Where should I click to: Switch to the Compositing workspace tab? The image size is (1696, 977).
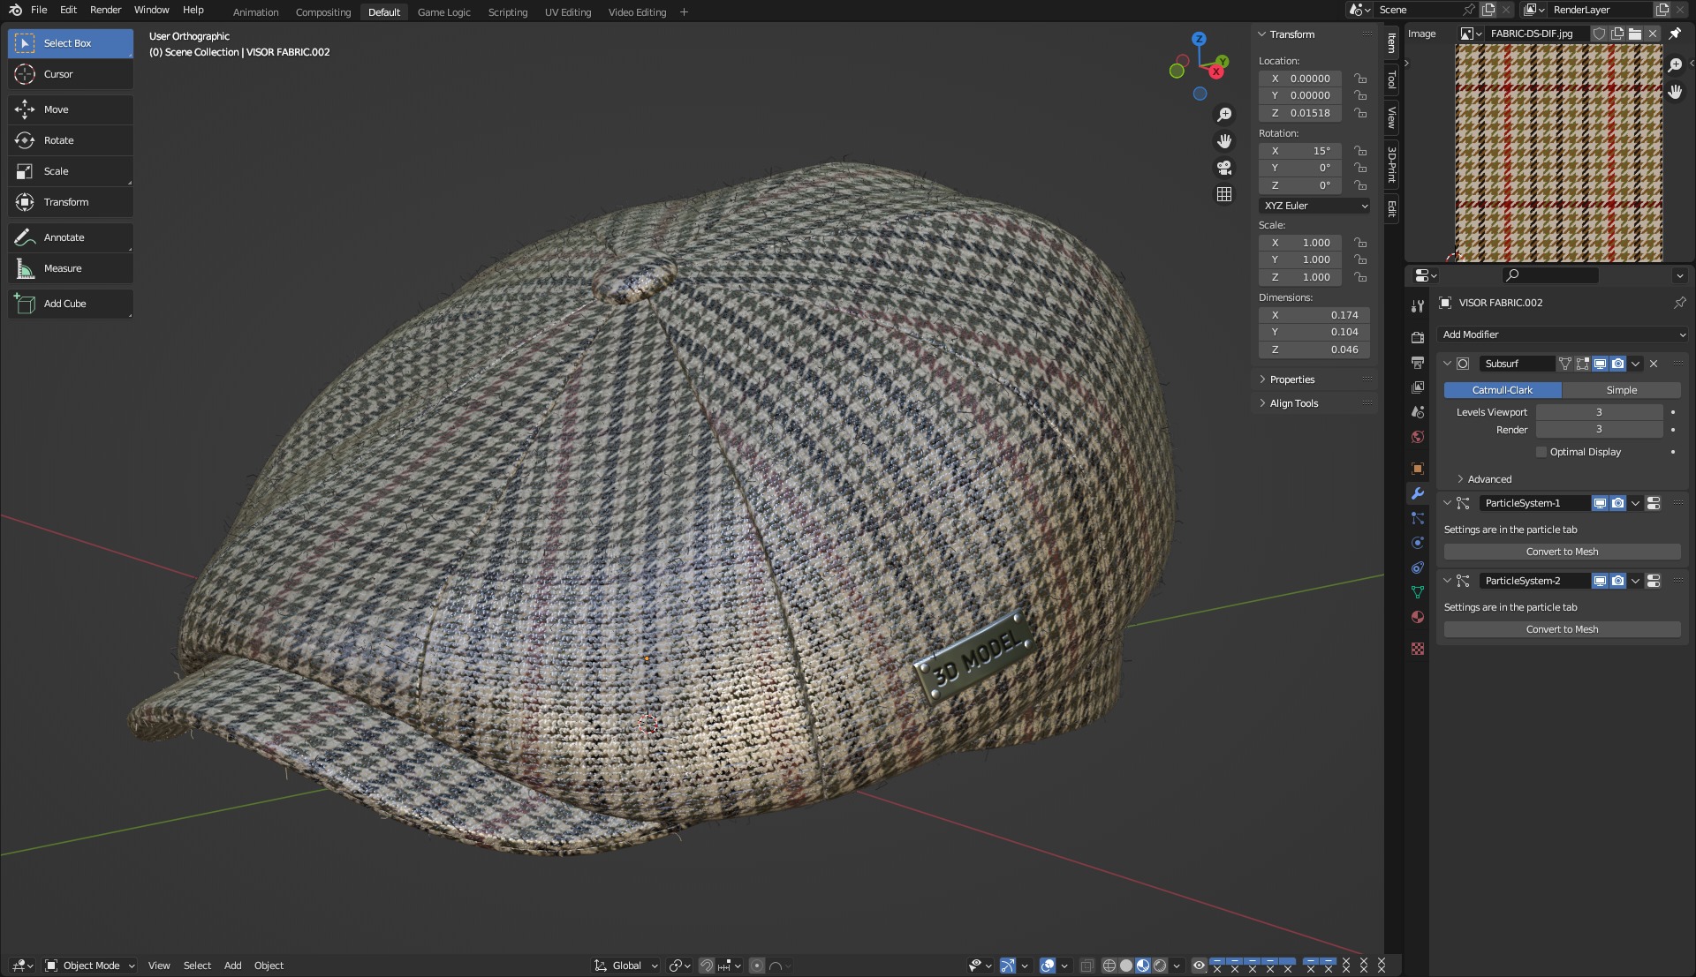323,12
